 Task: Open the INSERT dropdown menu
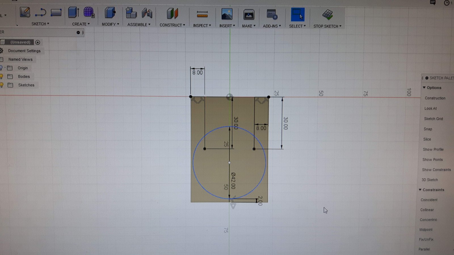click(x=227, y=26)
